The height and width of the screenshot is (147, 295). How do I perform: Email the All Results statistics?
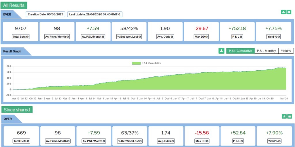[x=289, y=12]
